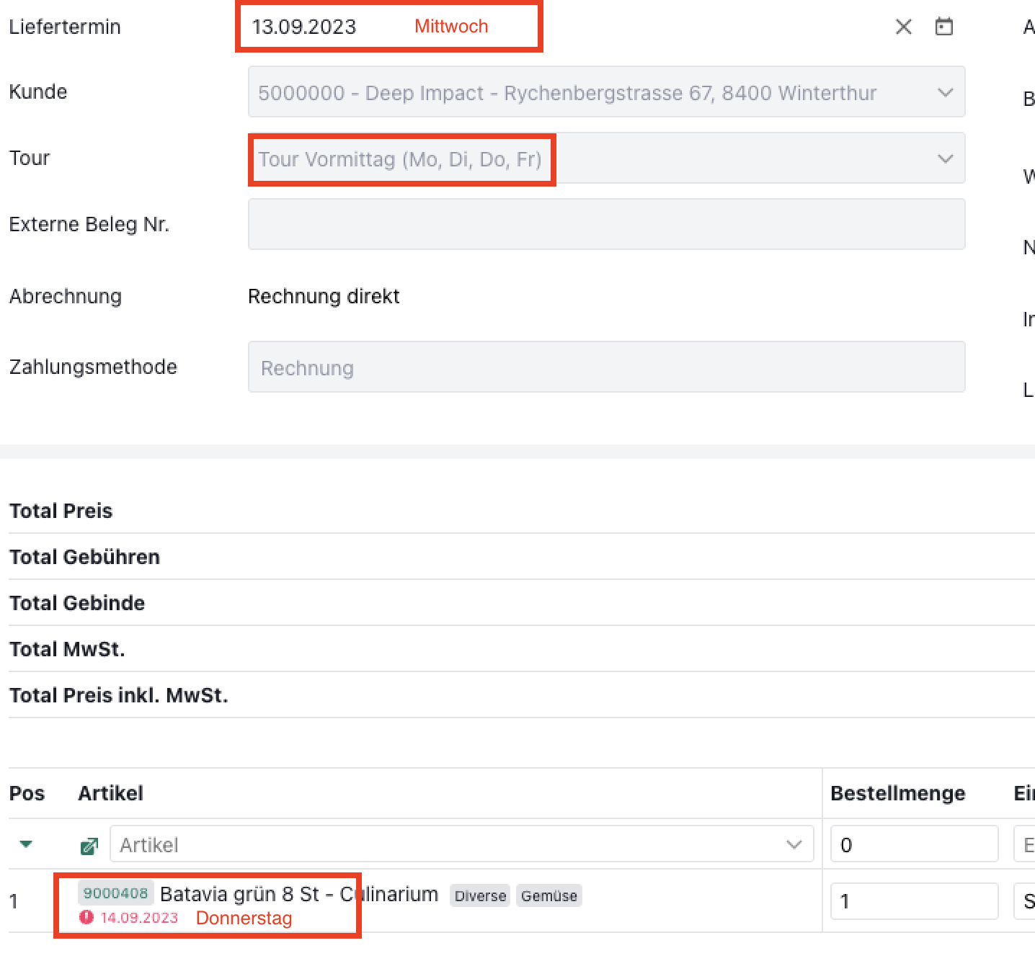Viewport: 1035px width, 961px height.
Task: Click the Zahlungsmethode Rechnung field
Action: tap(605, 367)
